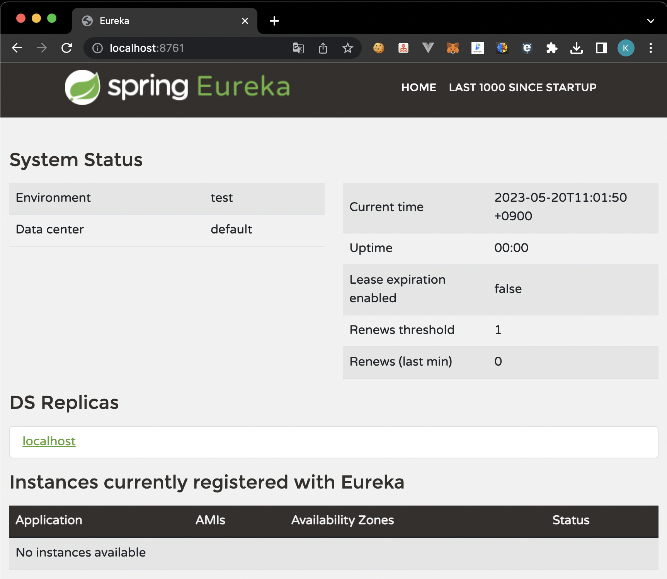Click Lease expiration enabled value 'false'
This screenshot has width=667, height=579.
(x=508, y=289)
